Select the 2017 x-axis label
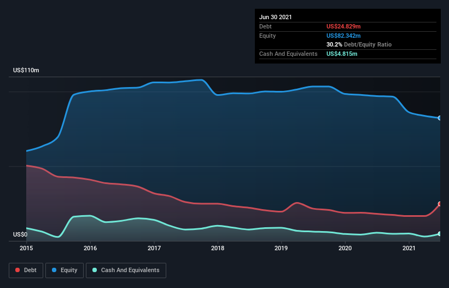Screen dimensions: 449x288 (154, 248)
